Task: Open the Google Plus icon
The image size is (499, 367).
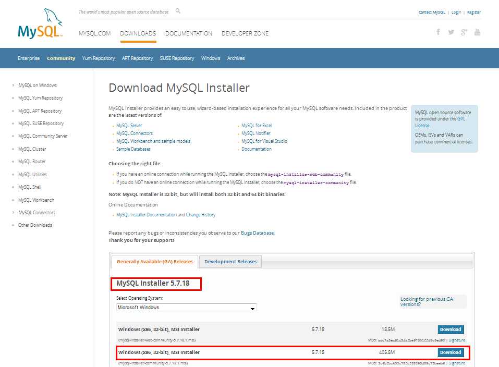Action: 464,32
